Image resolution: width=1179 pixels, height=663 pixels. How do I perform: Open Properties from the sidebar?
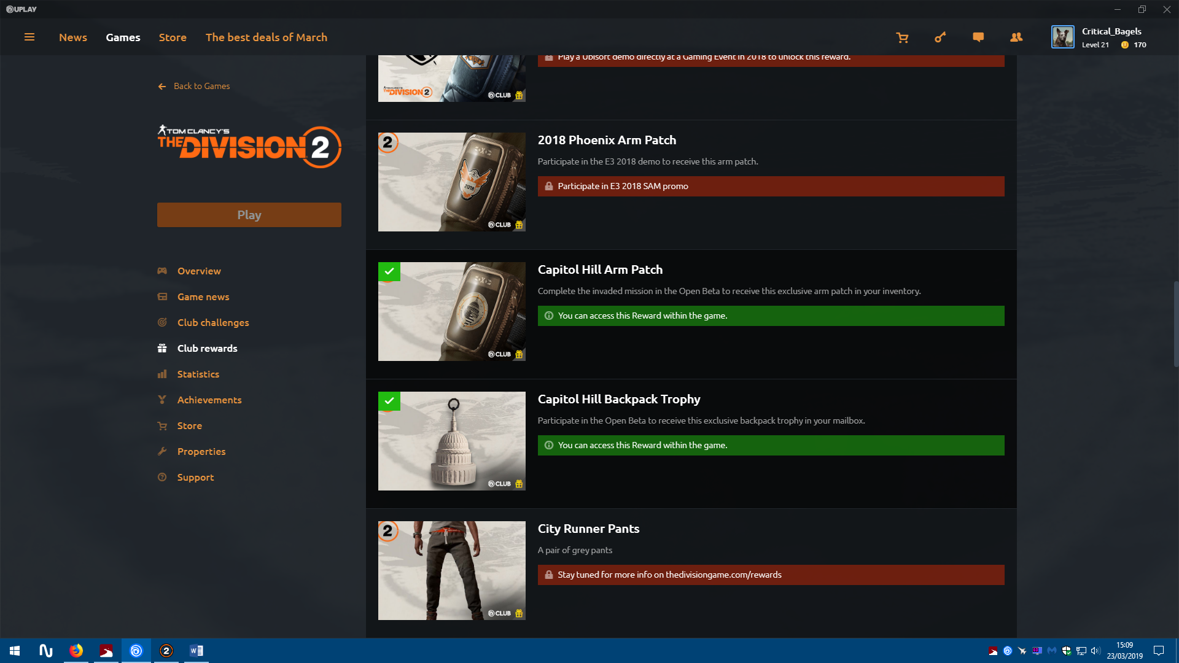click(x=201, y=451)
